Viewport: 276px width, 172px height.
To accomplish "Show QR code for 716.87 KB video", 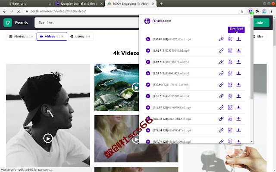I will 230,107.
